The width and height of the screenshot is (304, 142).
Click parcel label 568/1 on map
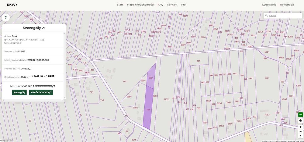[129, 97]
